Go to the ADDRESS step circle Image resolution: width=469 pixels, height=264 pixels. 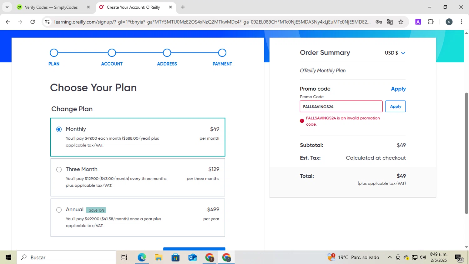[167, 53]
